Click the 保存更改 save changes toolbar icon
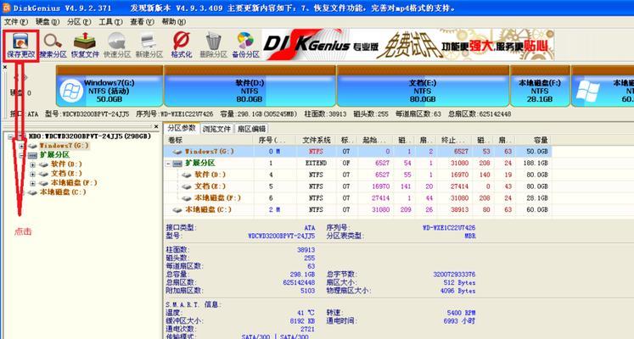Screen dimensions: 634x339 pos(20,46)
